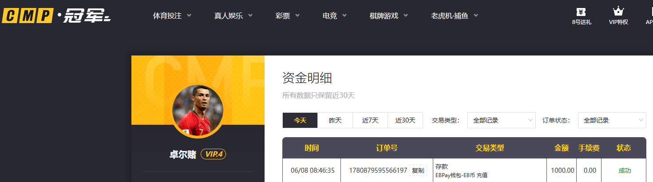This screenshot has height=182, width=653.
Task: Click the 状态 column header
Action: click(x=624, y=148)
